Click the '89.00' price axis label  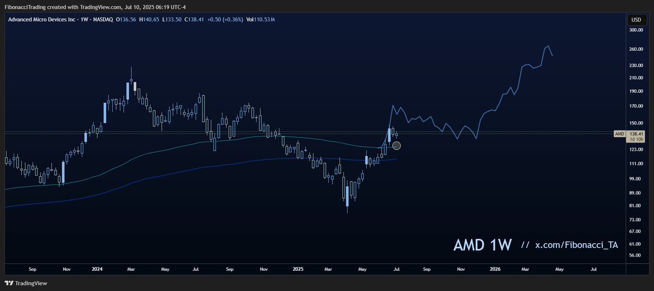point(636,193)
